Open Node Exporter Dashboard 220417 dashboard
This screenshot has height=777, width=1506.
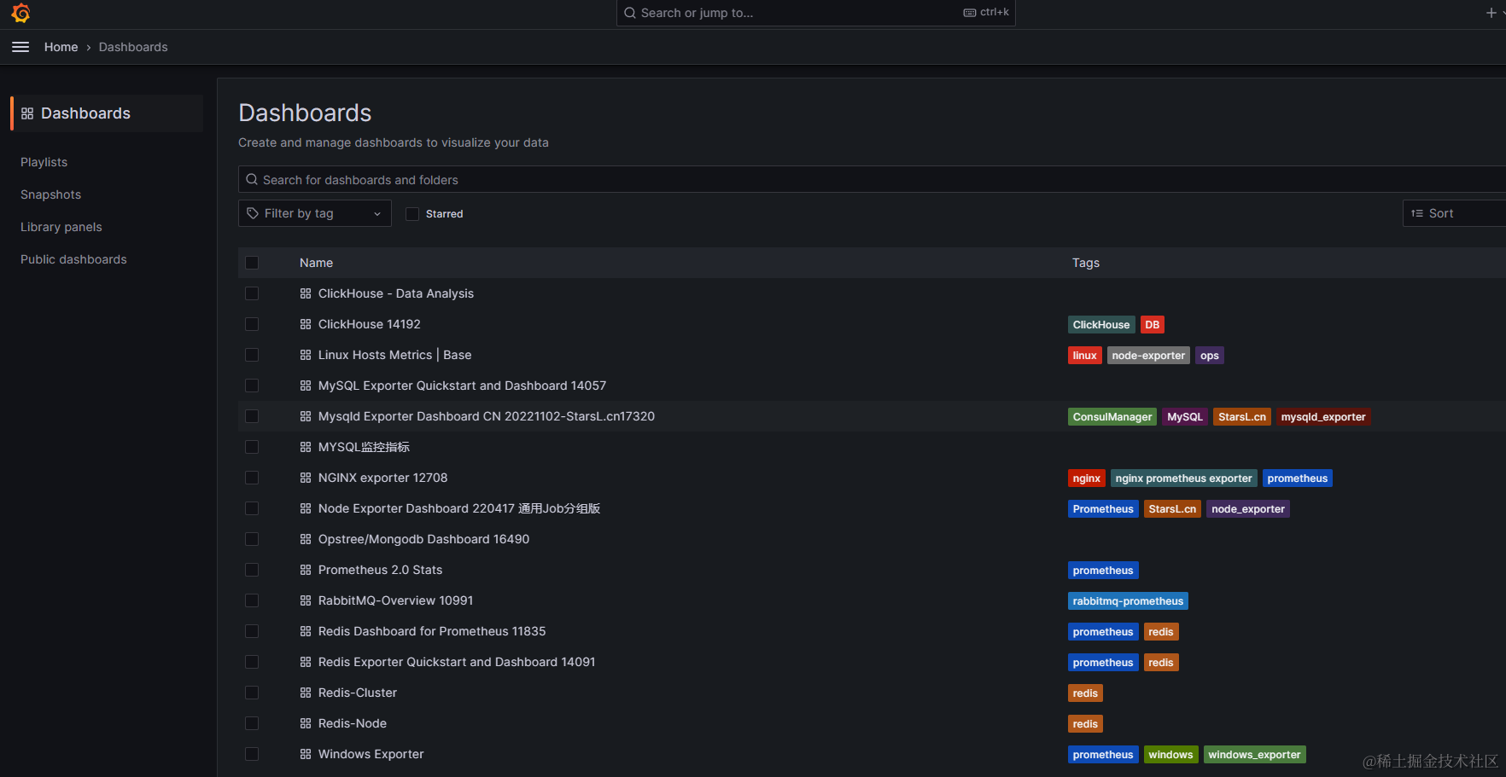click(x=459, y=508)
